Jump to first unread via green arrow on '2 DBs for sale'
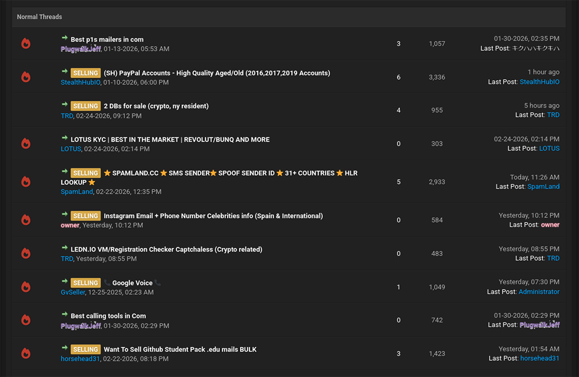Viewport: 579px width, 377px height. pos(65,105)
